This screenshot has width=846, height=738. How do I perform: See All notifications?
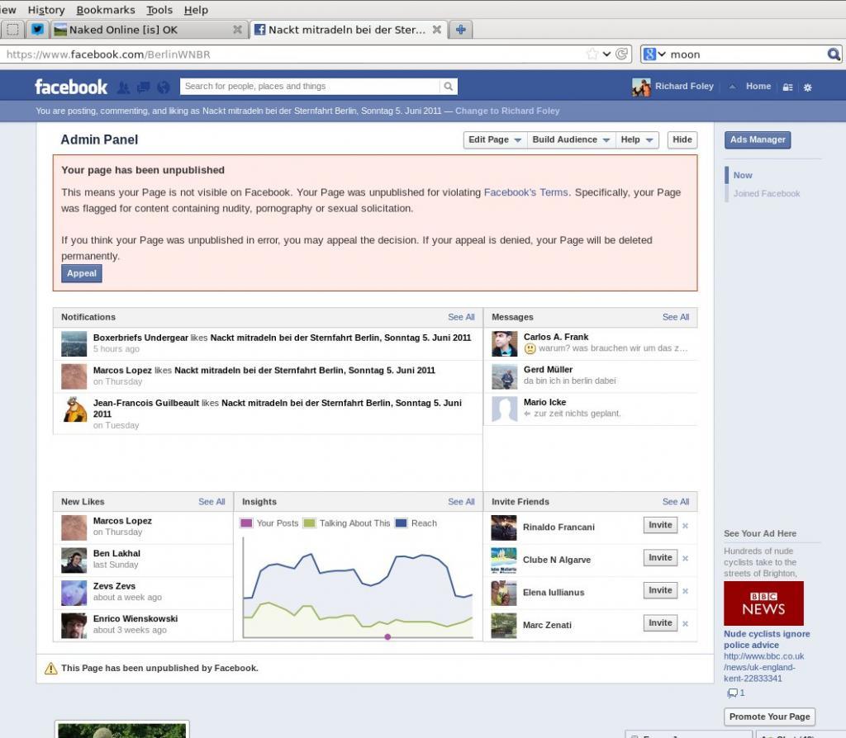point(461,317)
